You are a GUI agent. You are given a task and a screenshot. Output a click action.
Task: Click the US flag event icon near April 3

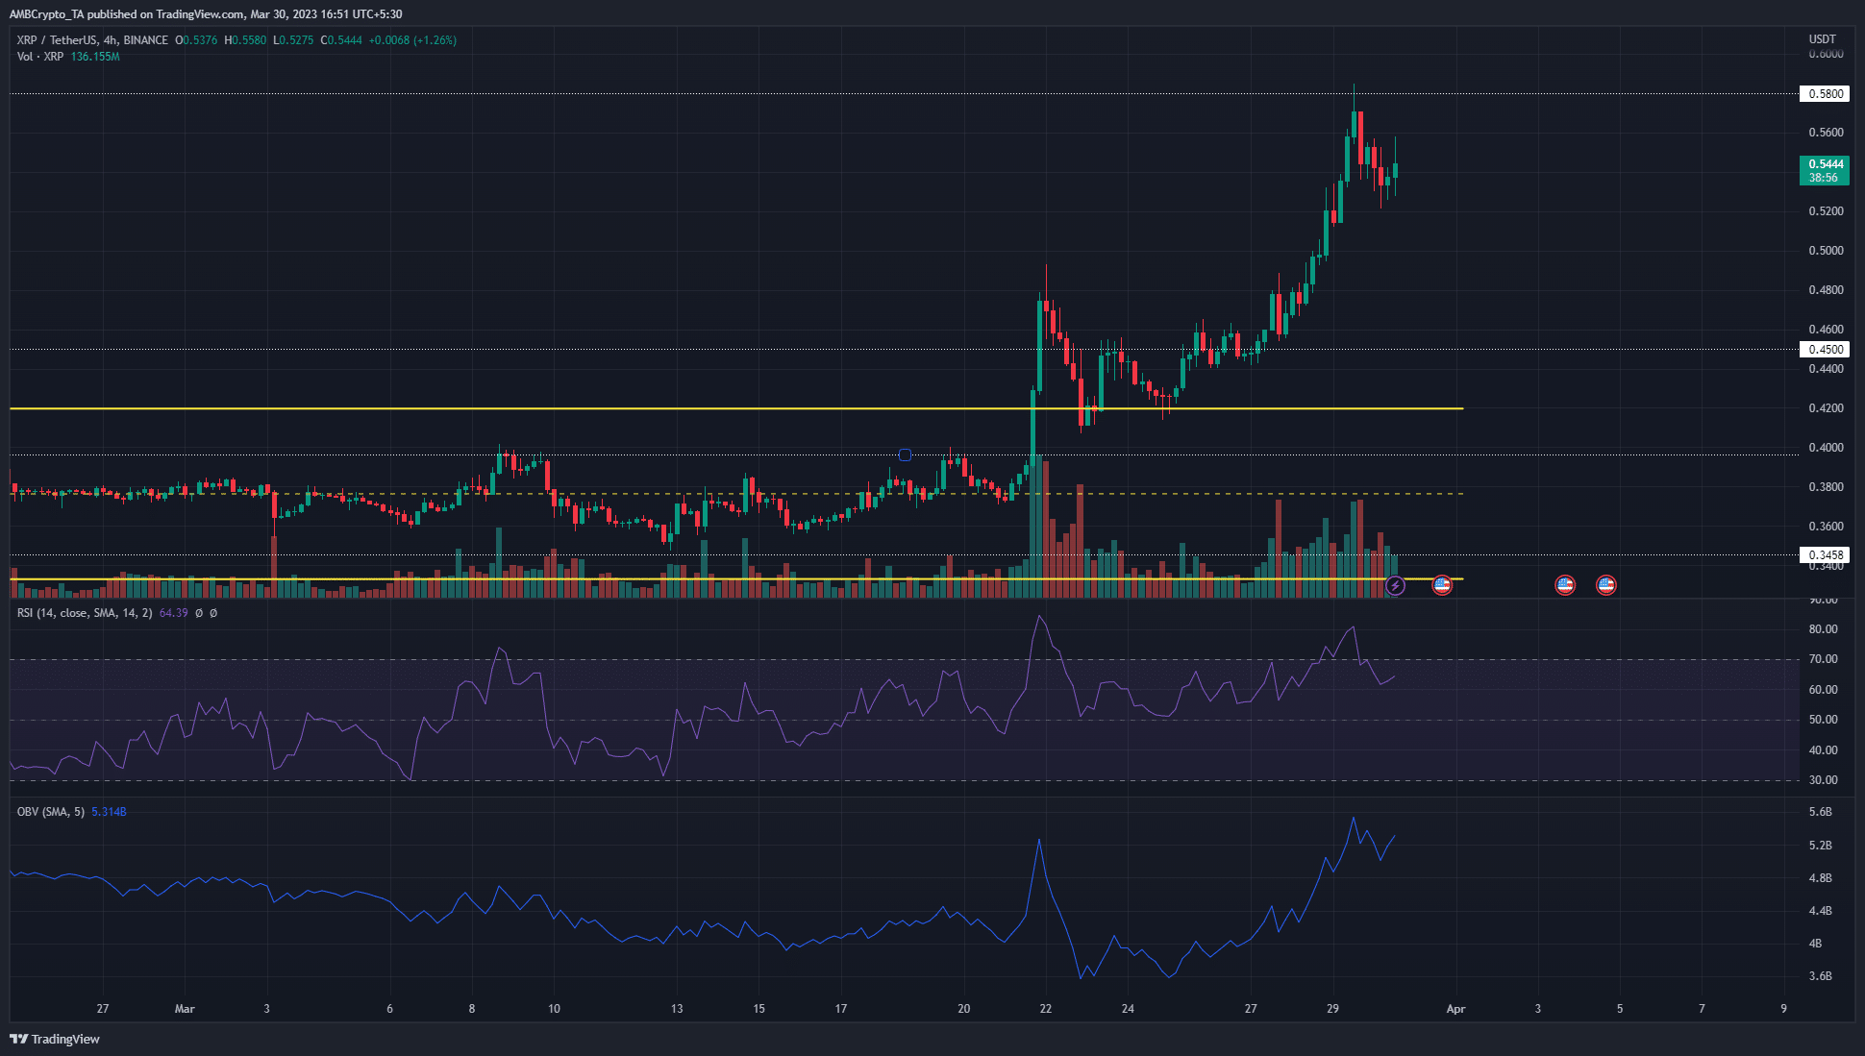point(1564,585)
